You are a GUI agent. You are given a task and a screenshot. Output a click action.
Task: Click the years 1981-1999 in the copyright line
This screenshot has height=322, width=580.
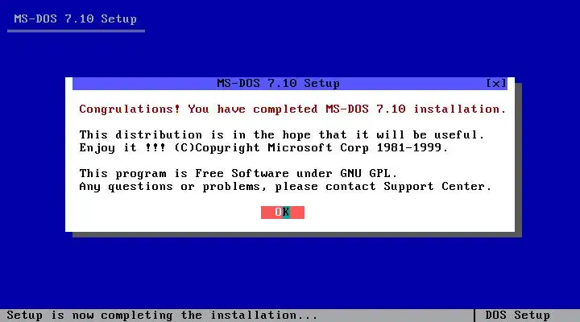[x=409, y=147]
